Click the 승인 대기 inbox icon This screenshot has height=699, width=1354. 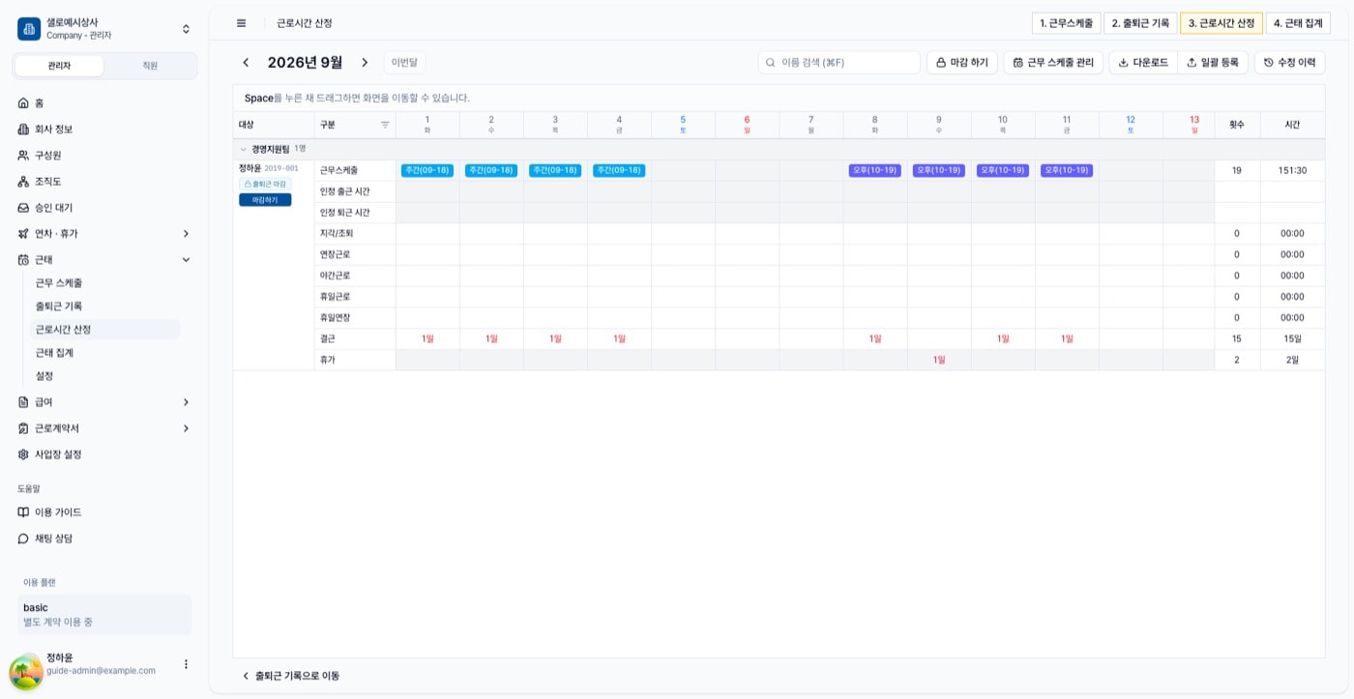coord(24,208)
